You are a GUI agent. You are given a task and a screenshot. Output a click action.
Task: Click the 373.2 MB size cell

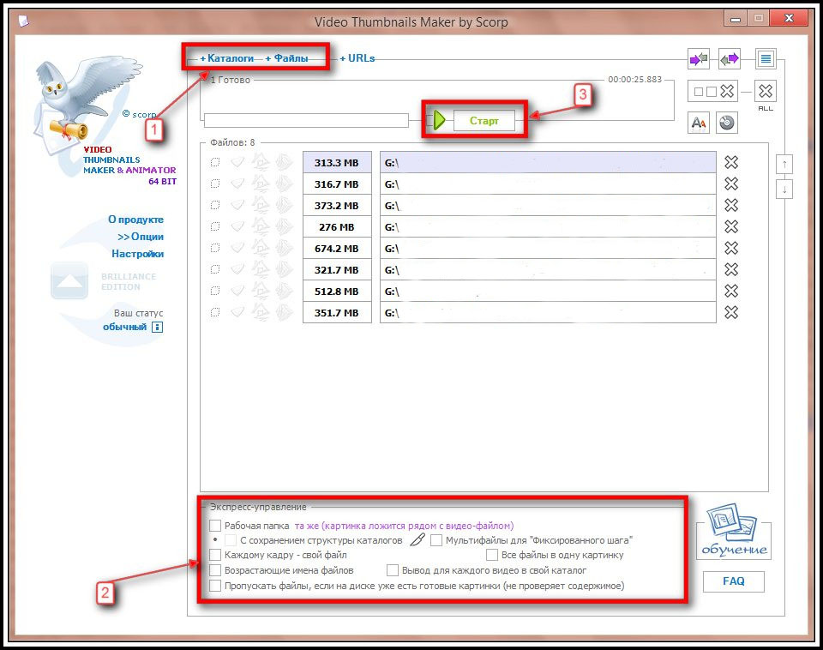(337, 205)
